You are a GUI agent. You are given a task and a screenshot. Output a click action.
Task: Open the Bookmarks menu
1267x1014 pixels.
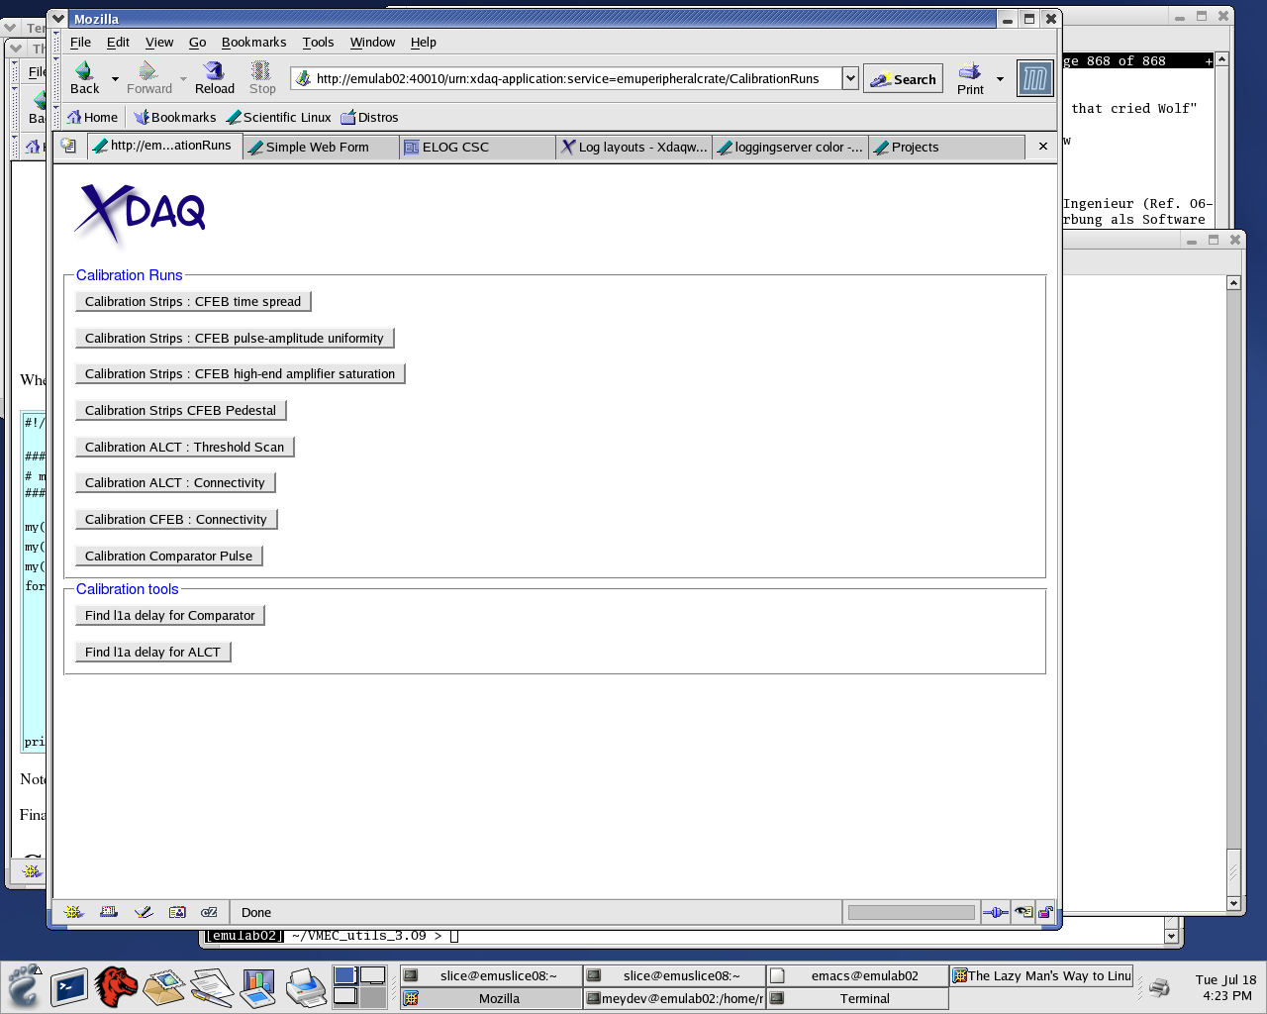pyautogui.click(x=253, y=42)
